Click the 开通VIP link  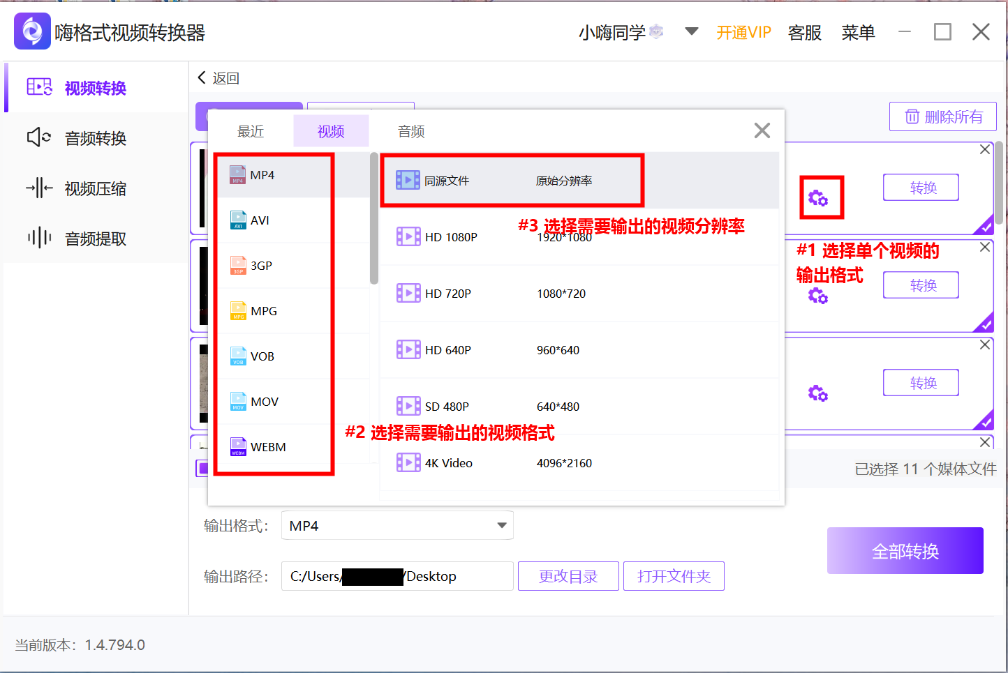(x=743, y=33)
